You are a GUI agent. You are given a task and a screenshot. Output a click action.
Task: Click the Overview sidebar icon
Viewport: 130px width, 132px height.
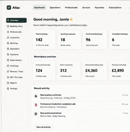(x=8, y=20)
